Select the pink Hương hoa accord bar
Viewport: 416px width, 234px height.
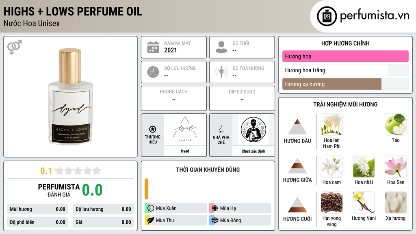coord(345,56)
